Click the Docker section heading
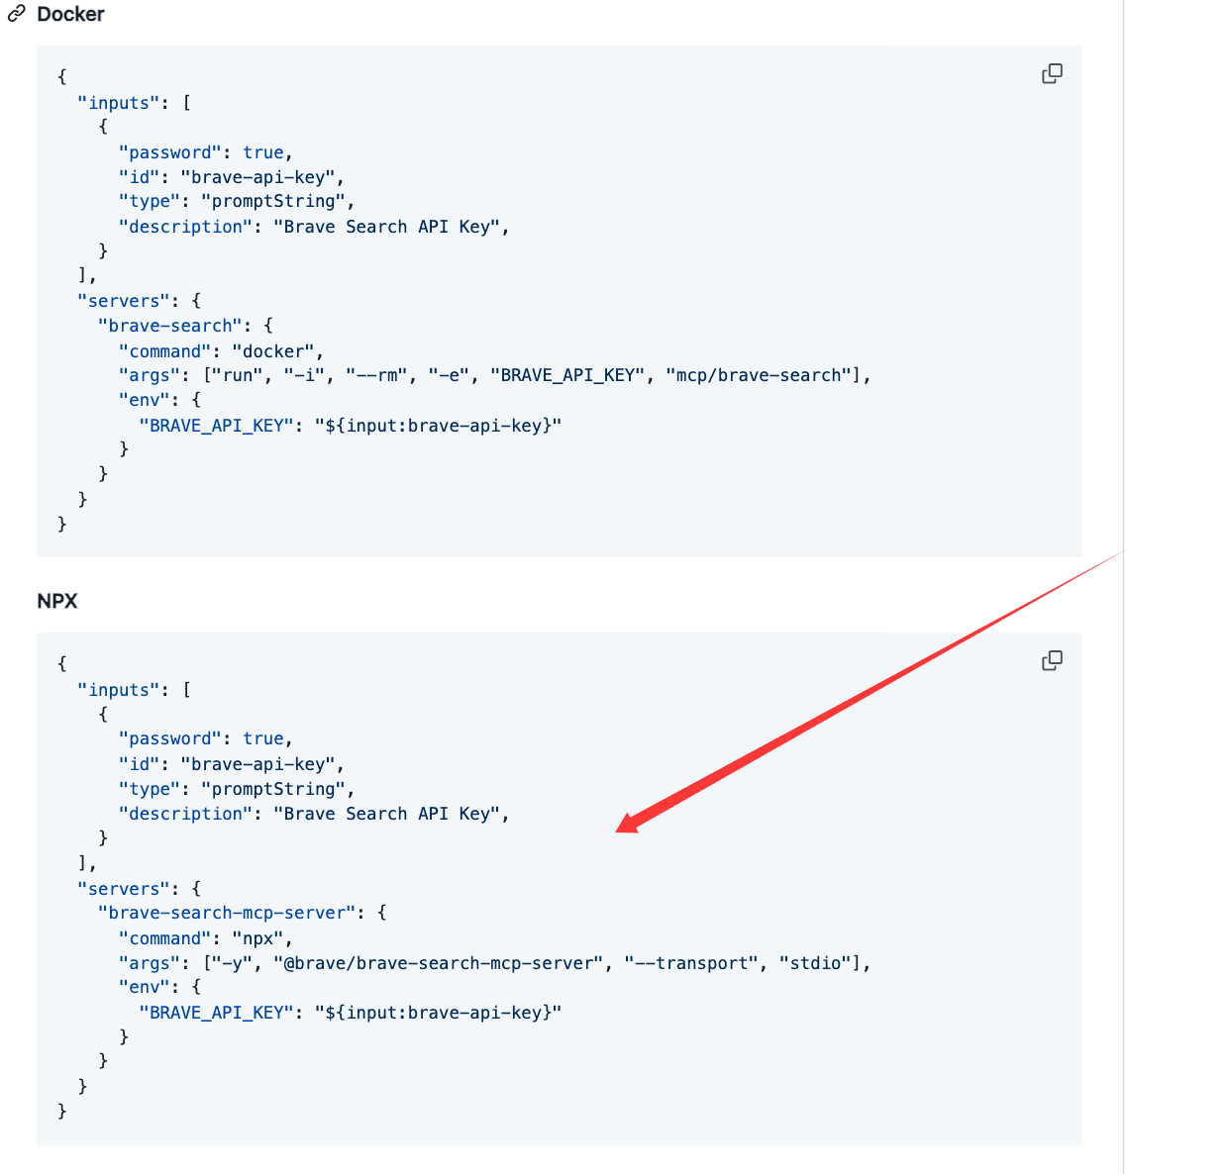The height and width of the screenshot is (1174, 1230). (x=70, y=14)
